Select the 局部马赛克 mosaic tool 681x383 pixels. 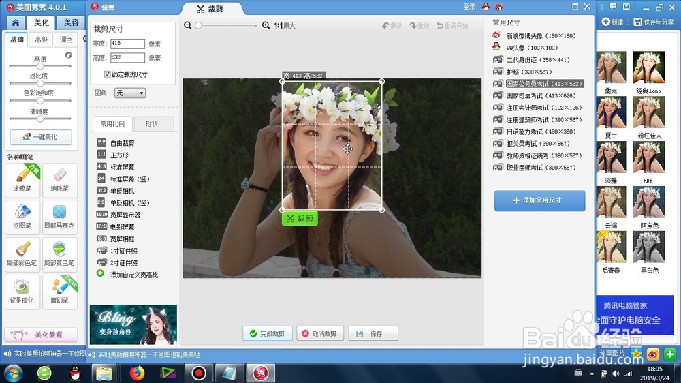pyautogui.click(x=59, y=217)
